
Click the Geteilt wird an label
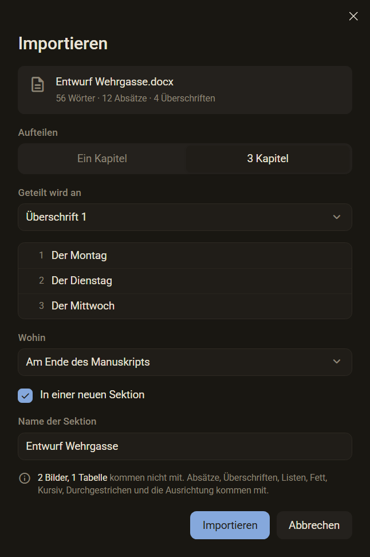click(50, 193)
